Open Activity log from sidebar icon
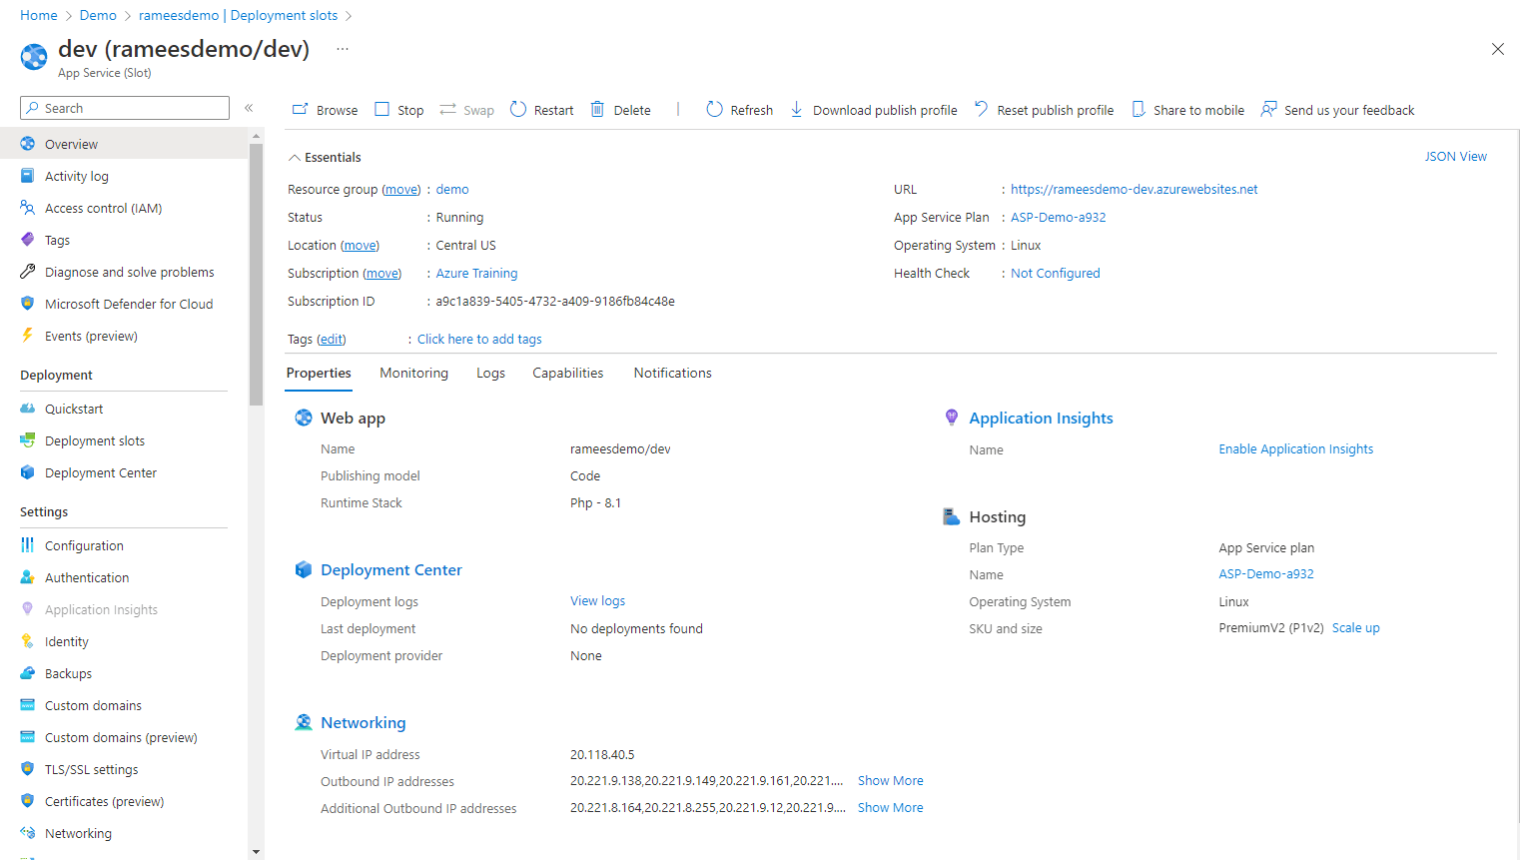This screenshot has width=1520, height=860. click(28, 176)
